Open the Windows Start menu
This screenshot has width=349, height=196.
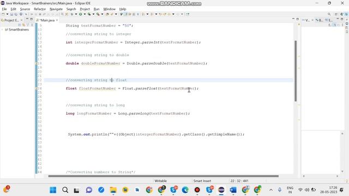point(53,190)
